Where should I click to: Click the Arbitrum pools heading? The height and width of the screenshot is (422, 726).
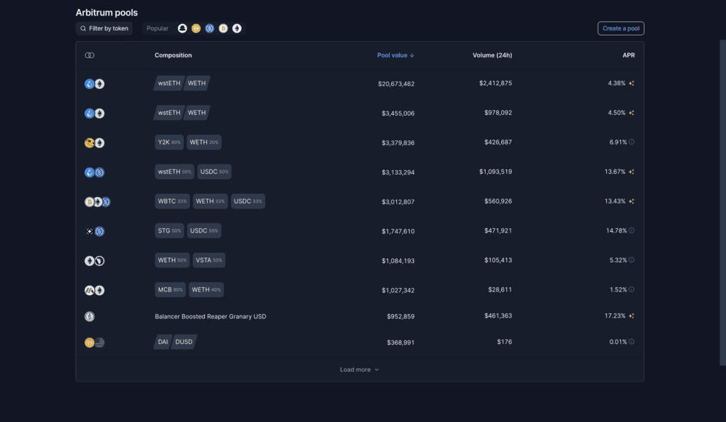[x=106, y=13]
